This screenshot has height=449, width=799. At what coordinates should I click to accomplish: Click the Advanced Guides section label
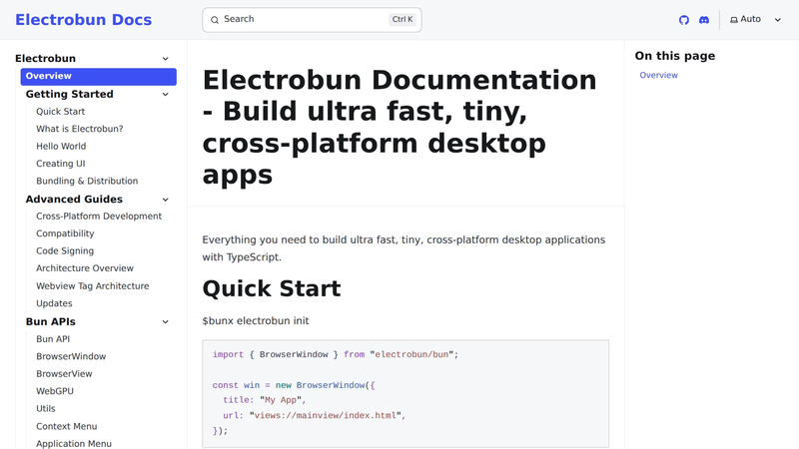tap(74, 199)
